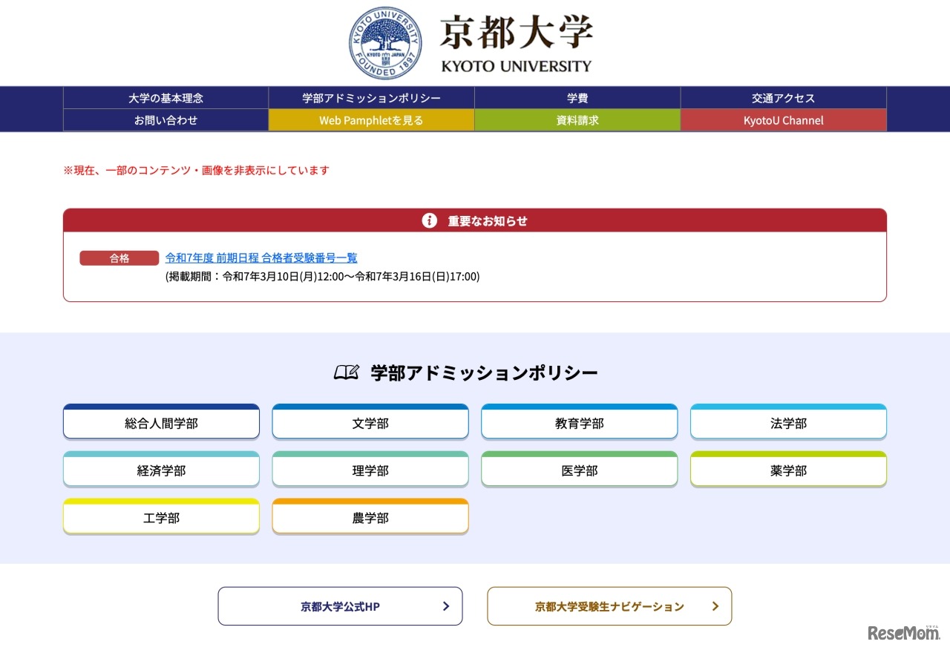Select the 文学部 admission policy button
950x650 pixels.
point(370,423)
